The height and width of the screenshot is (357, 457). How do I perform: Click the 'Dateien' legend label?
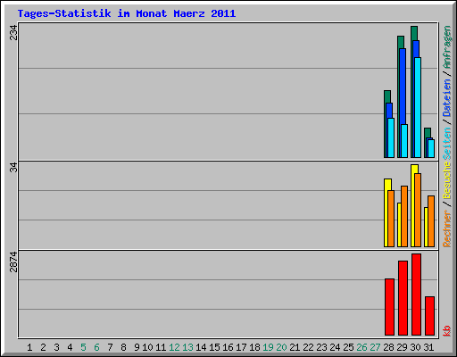click(x=447, y=98)
